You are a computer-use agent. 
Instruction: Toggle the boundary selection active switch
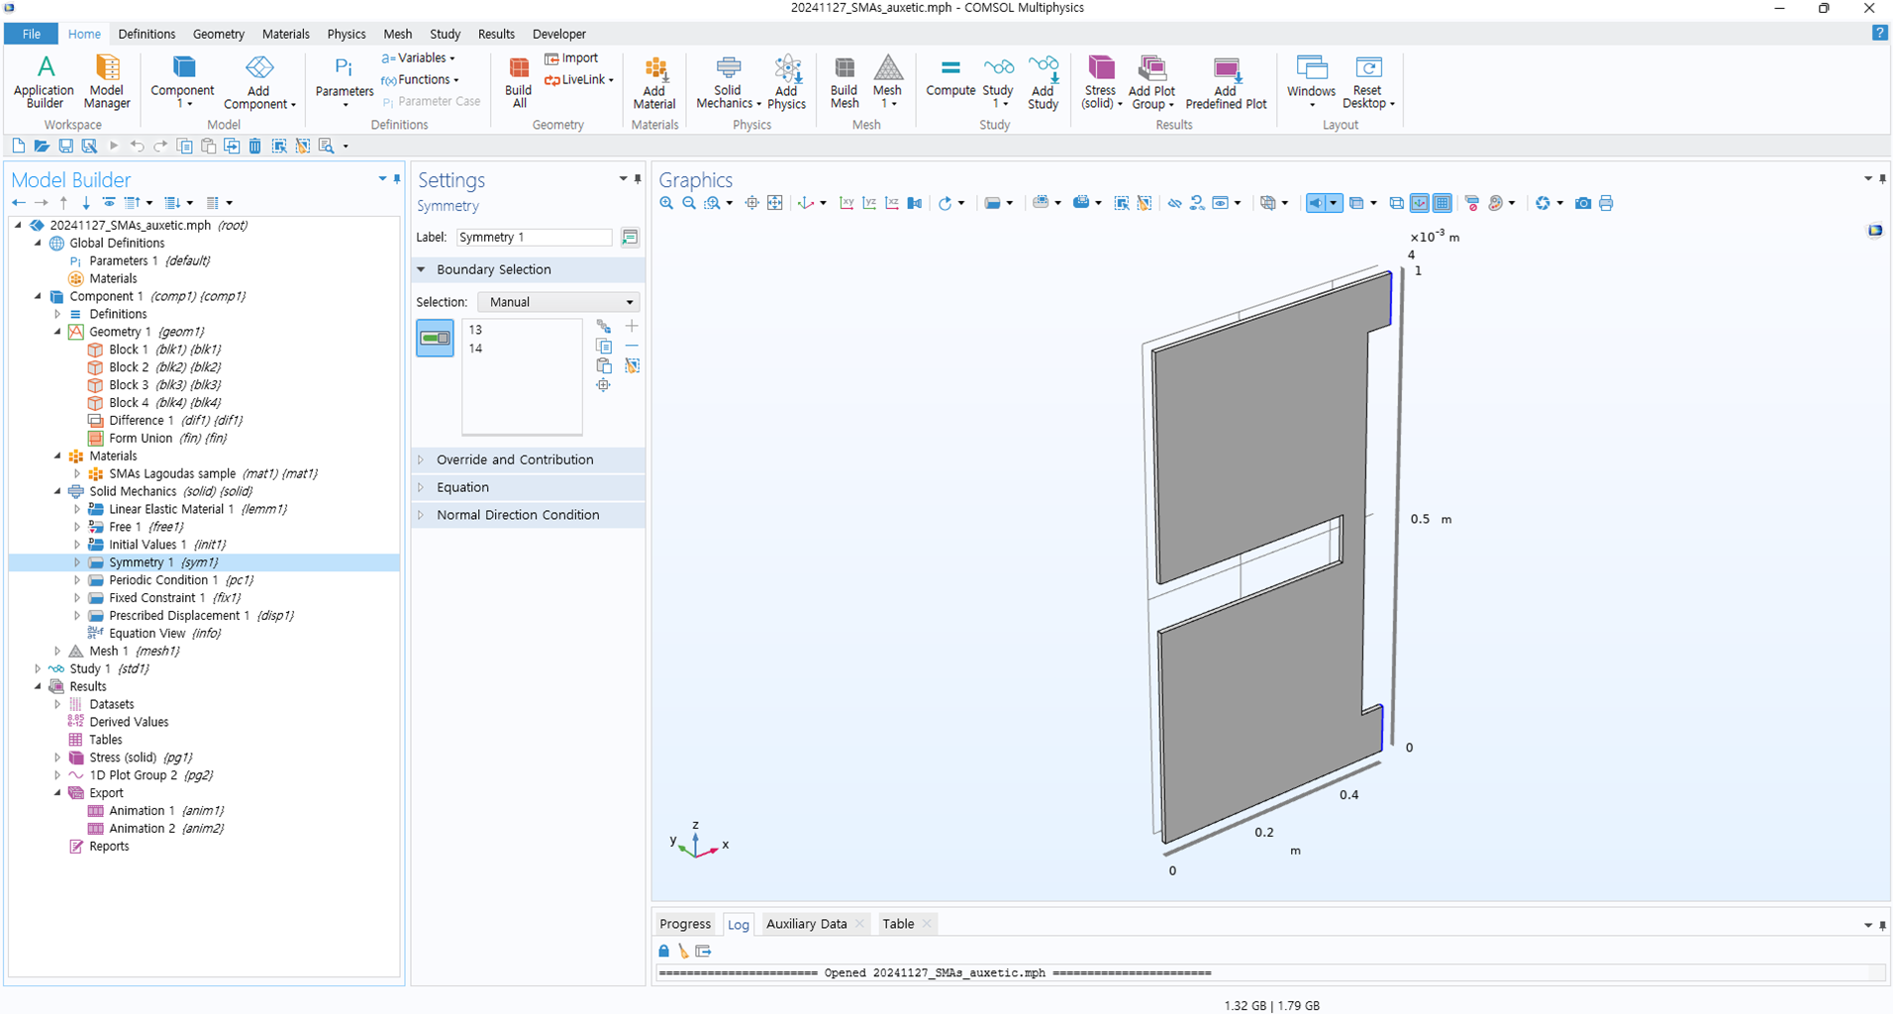pos(435,338)
